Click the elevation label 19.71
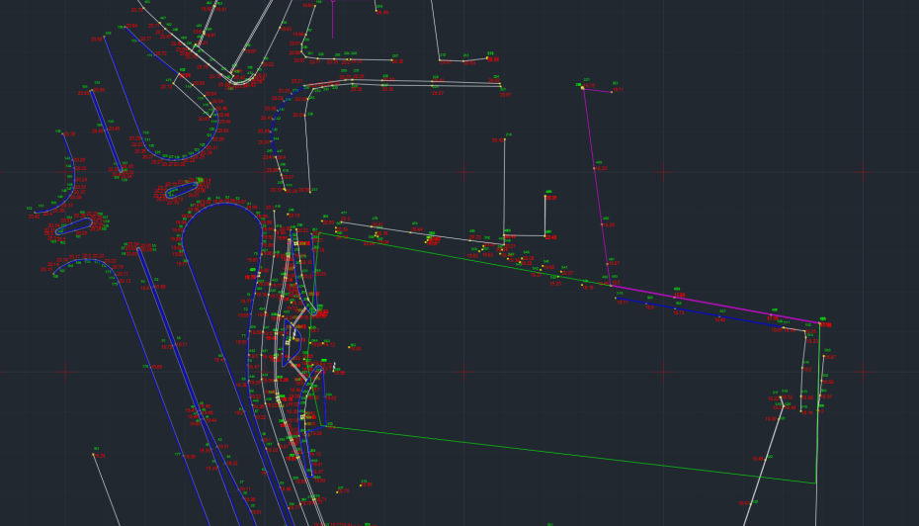 click(619, 90)
